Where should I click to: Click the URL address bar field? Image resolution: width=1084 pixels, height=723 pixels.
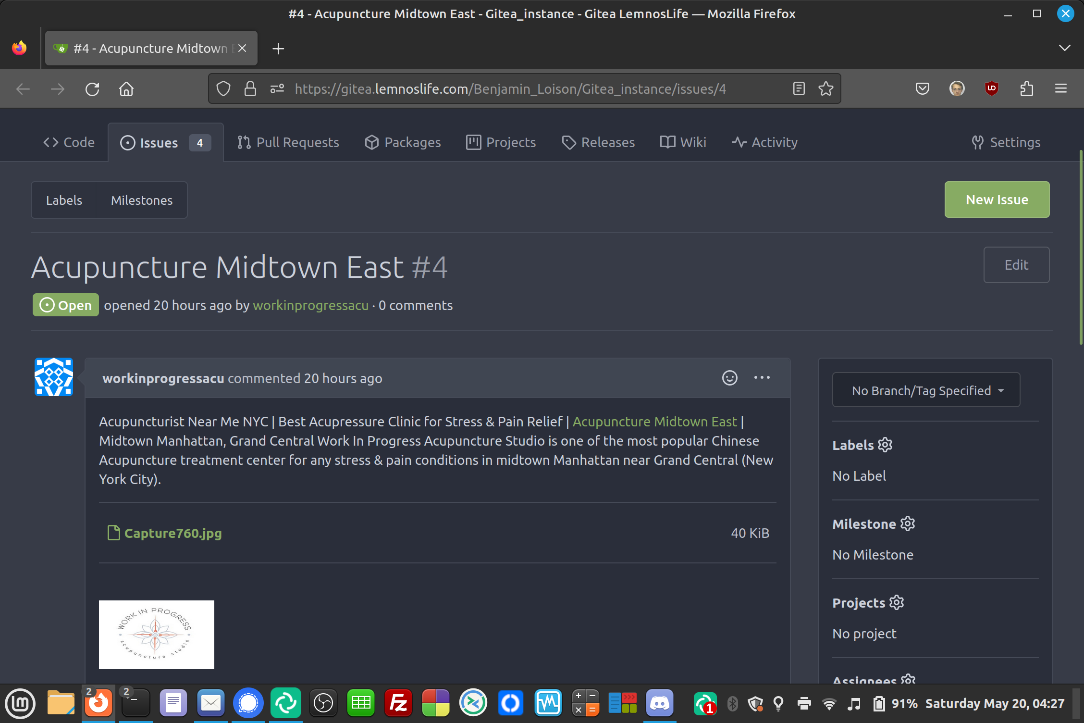tap(509, 89)
